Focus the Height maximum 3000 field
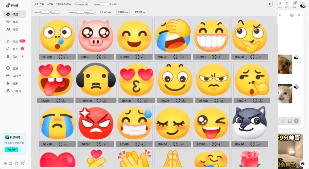Image resolution: width=309 pixels, height=169 pixels. (90, 12)
